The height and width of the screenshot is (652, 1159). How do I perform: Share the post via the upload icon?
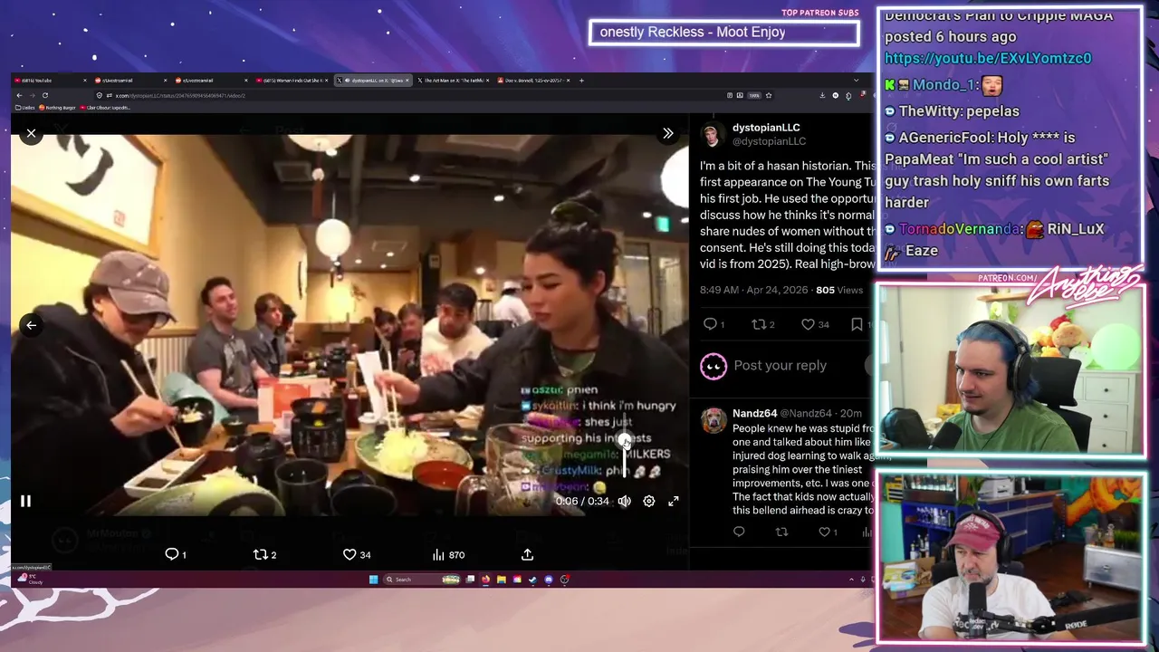tap(527, 554)
